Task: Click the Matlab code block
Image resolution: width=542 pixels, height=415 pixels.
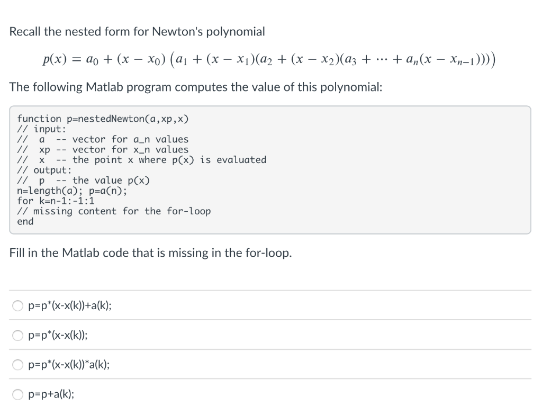Action: (x=270, y=169)
